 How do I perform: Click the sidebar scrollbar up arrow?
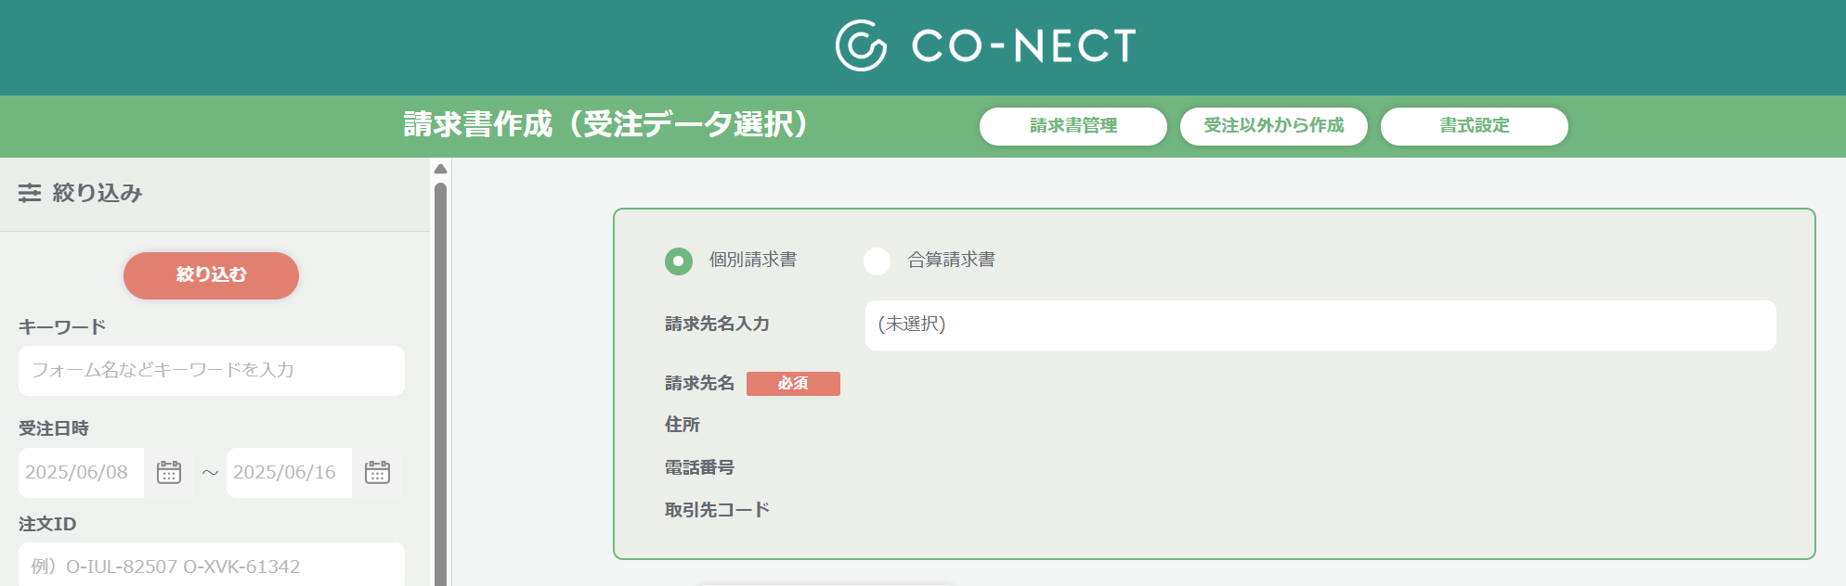coord(441,169)
